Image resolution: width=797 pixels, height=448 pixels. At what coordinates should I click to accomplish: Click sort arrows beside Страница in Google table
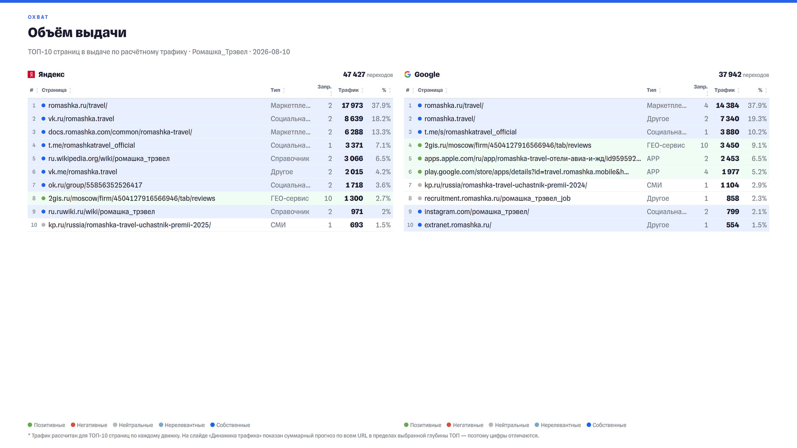pos(446,90)
